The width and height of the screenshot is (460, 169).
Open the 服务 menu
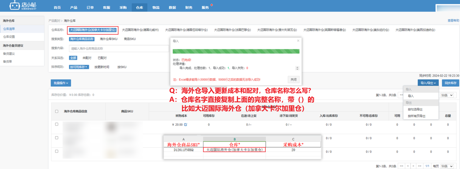click(x=205, y=7)
